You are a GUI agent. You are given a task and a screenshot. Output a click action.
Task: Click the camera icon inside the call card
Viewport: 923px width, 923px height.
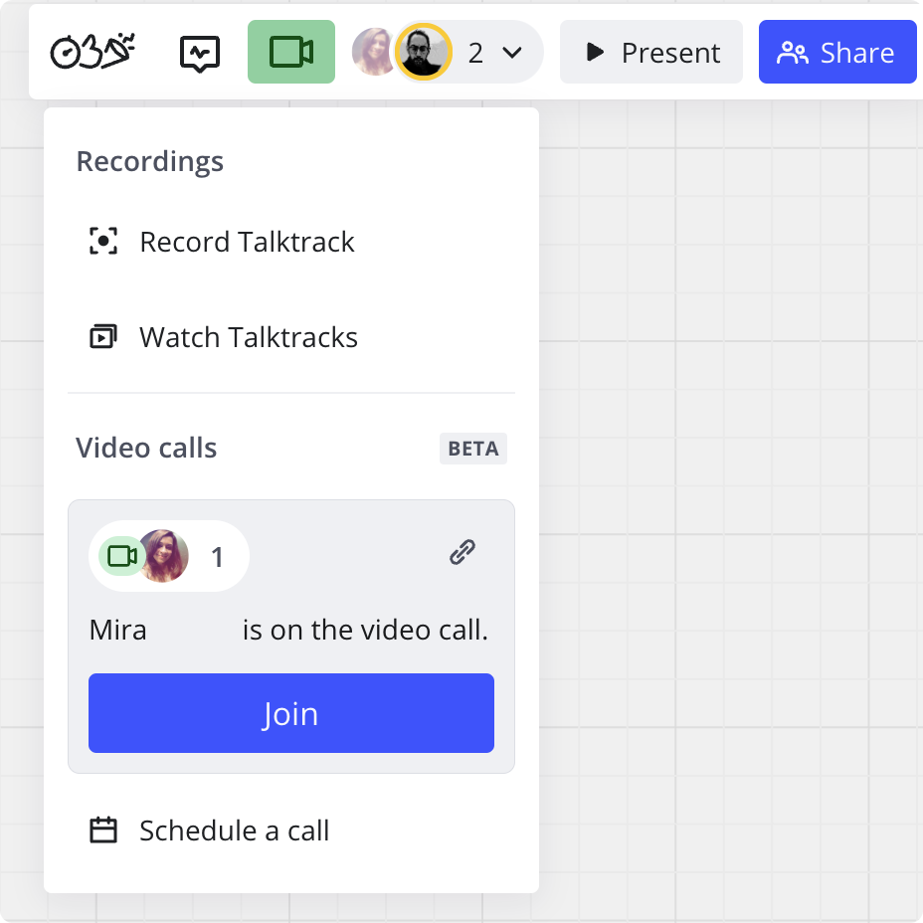tap(121, 556)
